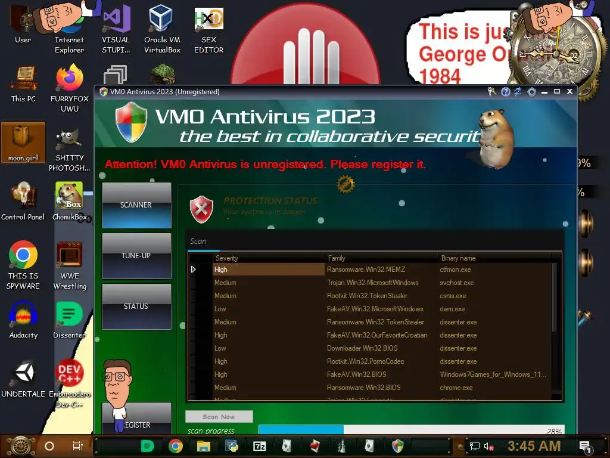Sort threats by Binary name column header

pyautogui.click(x=458, y=258)
